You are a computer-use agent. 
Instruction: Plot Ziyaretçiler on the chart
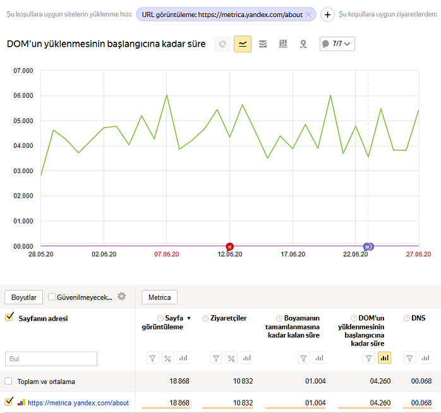click(246, 358)
